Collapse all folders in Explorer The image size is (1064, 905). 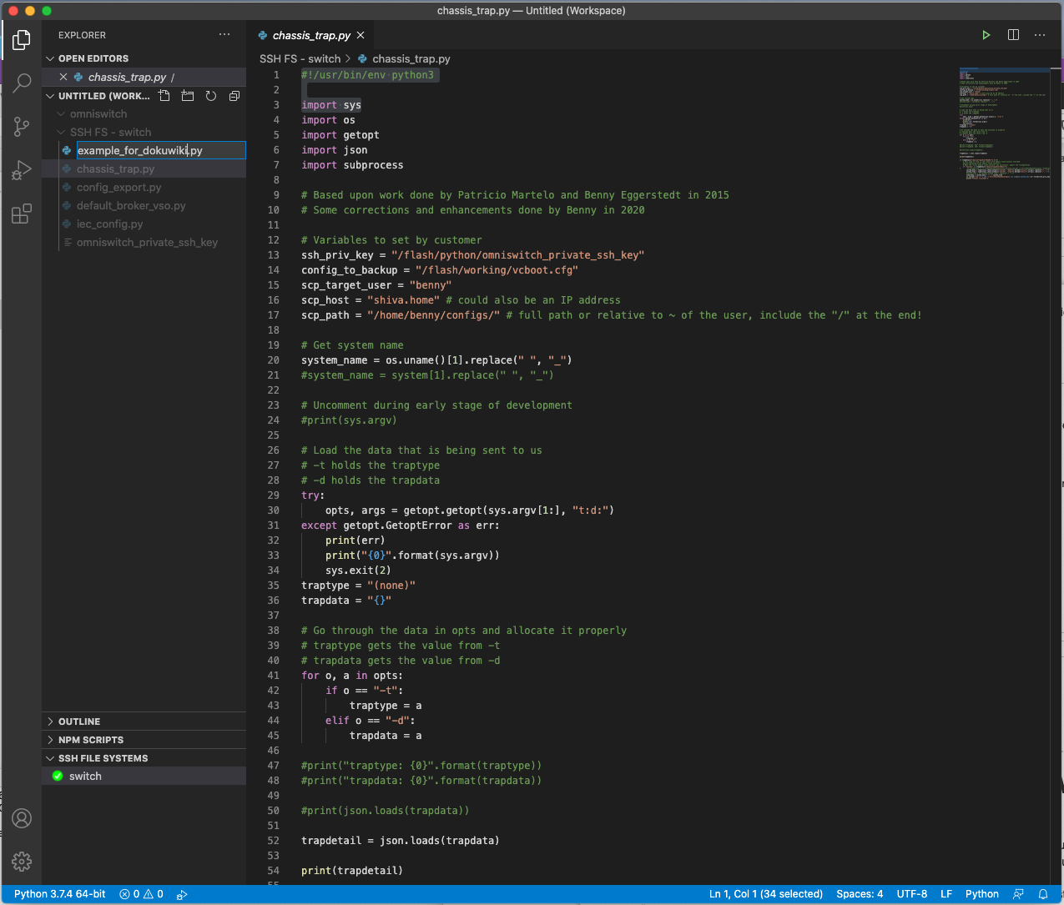234,96
